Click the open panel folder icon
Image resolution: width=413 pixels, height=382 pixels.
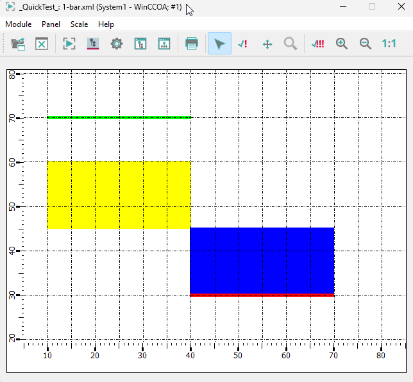tap(18, 44)
